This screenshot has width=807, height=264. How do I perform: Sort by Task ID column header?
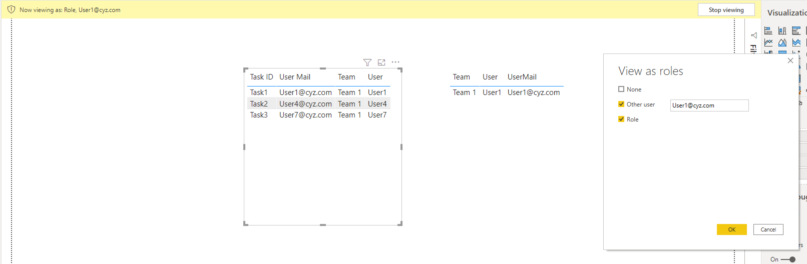coord(261,77)
